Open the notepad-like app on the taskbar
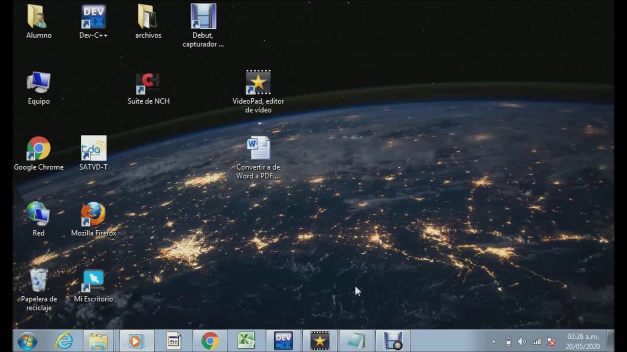The image size is (627, 352). [x=356, y=341]
